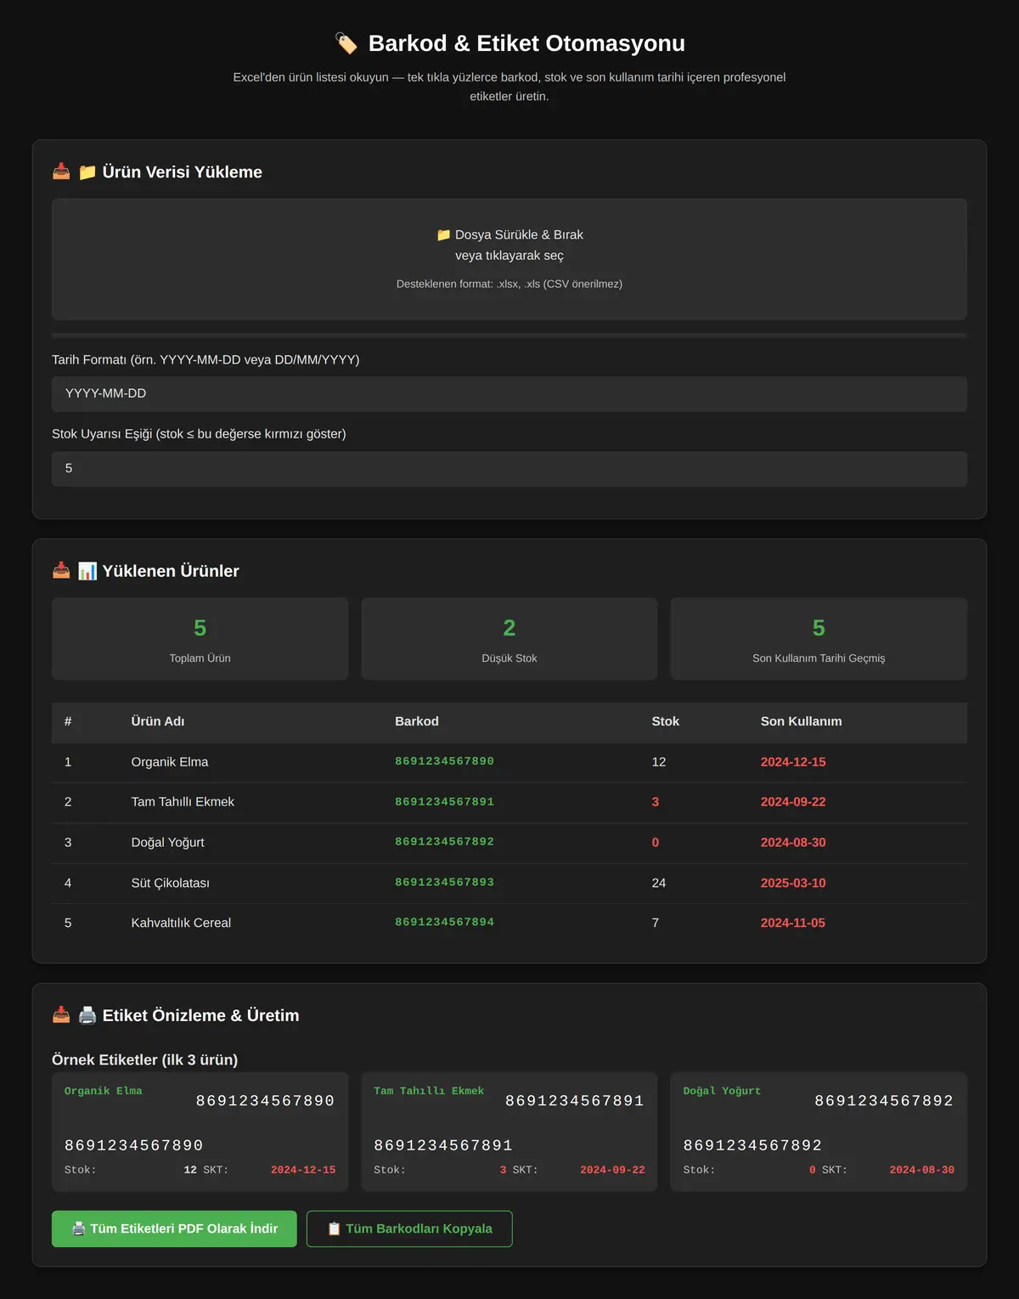Click the inbox tray icon in Yüklenen Ürünler header
Image resolution: width=1019 pixels, height=1299 pixels.
(61, 571)
